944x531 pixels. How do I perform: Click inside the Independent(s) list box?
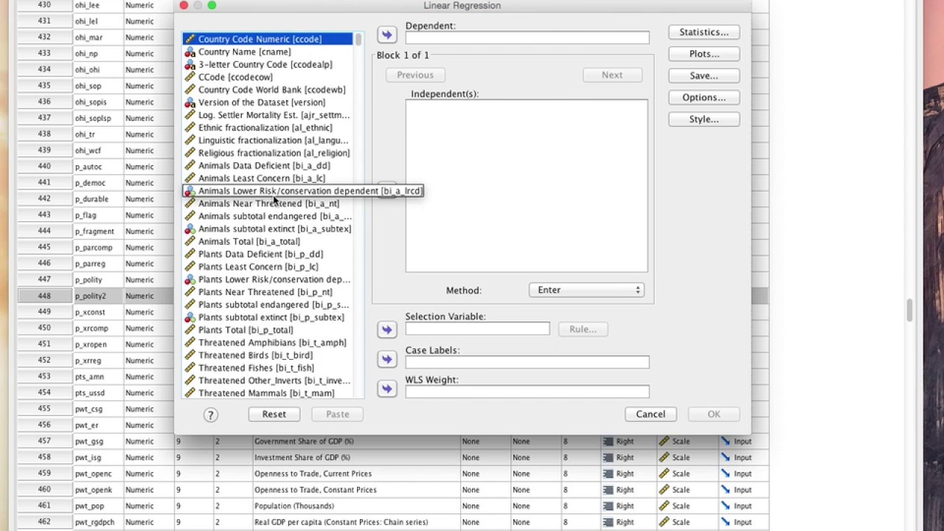tap(527, 186)
